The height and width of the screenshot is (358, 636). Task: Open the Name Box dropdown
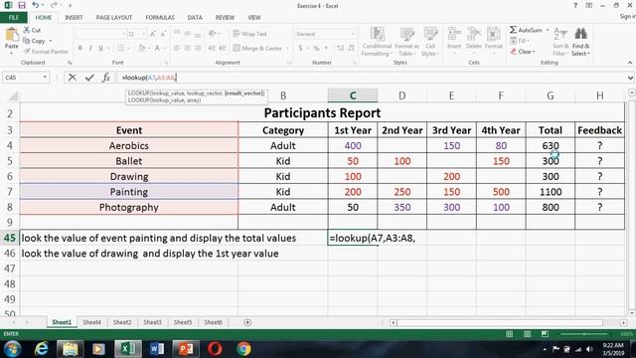click(45, 78)
